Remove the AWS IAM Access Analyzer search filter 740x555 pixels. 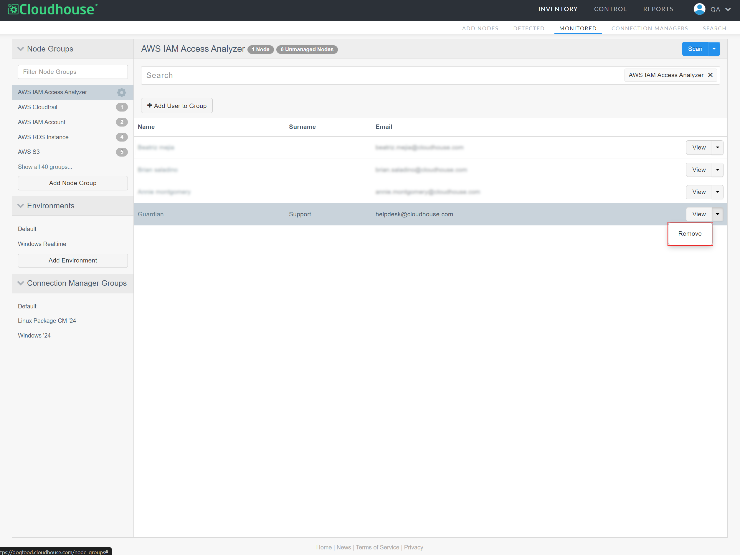pyautogui.click(x=710, y=75)
